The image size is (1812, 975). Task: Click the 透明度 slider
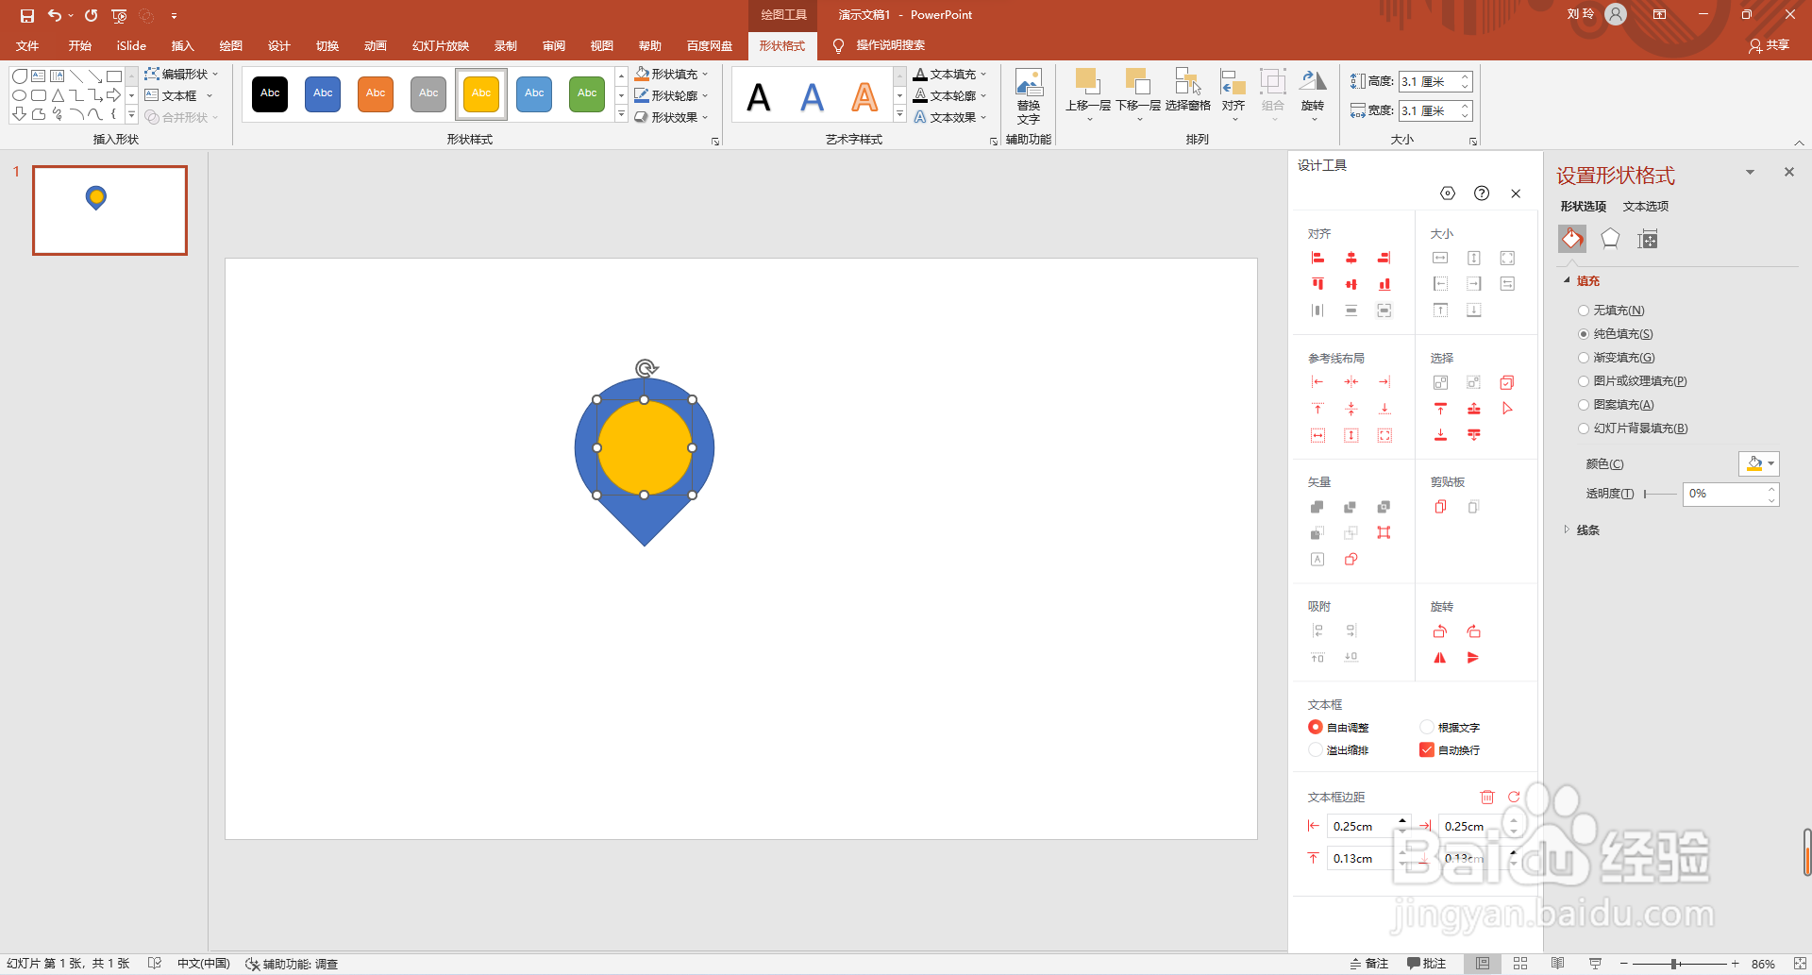[1660, 494]
